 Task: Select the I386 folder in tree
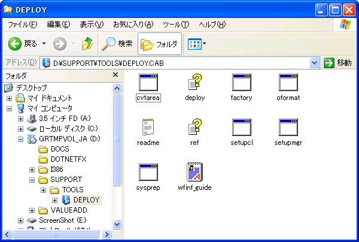click(x=57, y=170)
